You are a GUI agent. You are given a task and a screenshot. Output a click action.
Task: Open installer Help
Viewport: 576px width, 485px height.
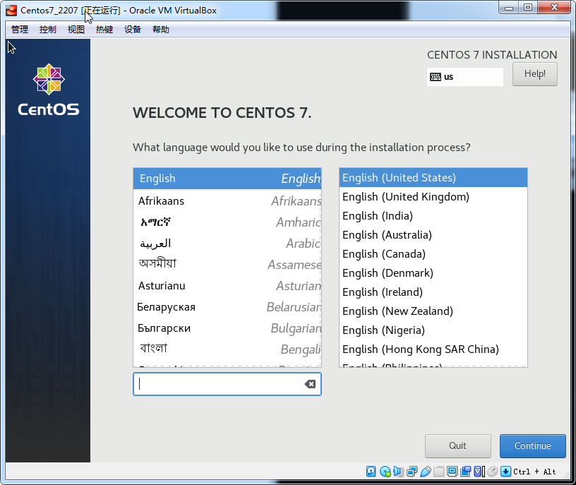534,74
